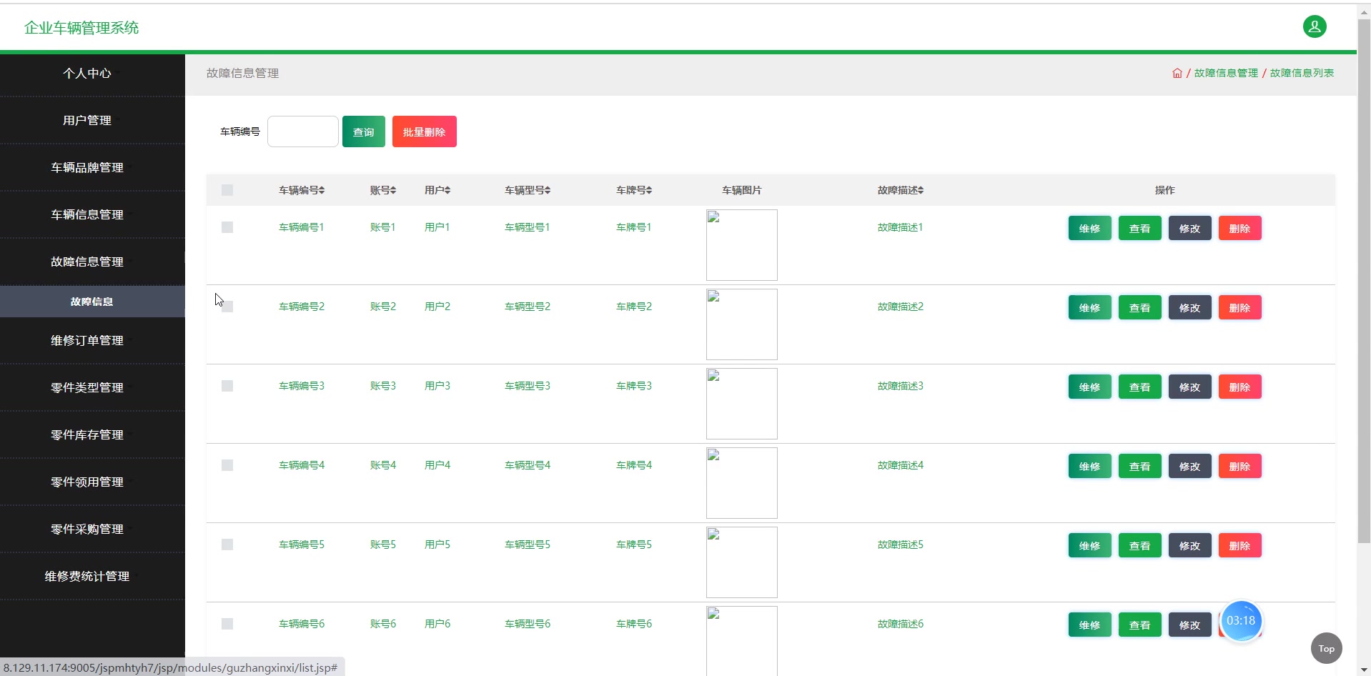This screenshot has height=676, width=1371.
Task: Click 维修 button for 车辆编号2
Action: (x=1089, y=308)
